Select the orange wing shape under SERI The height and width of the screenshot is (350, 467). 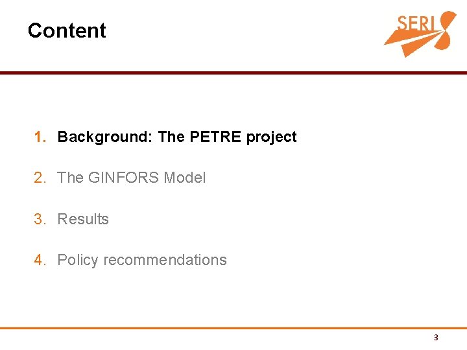point(413,43)
